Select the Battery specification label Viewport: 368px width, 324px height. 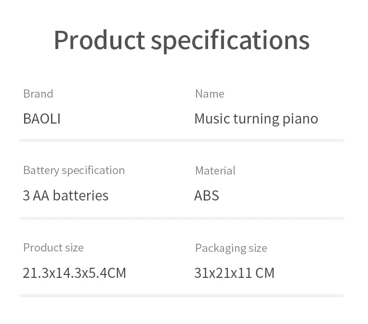click(74, 171)
